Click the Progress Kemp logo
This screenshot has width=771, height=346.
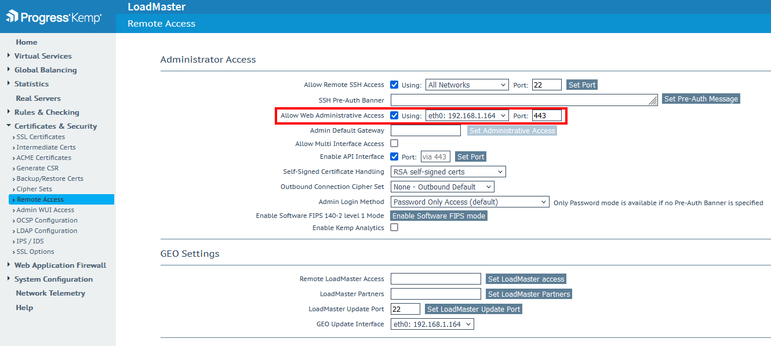click(53, 17)
